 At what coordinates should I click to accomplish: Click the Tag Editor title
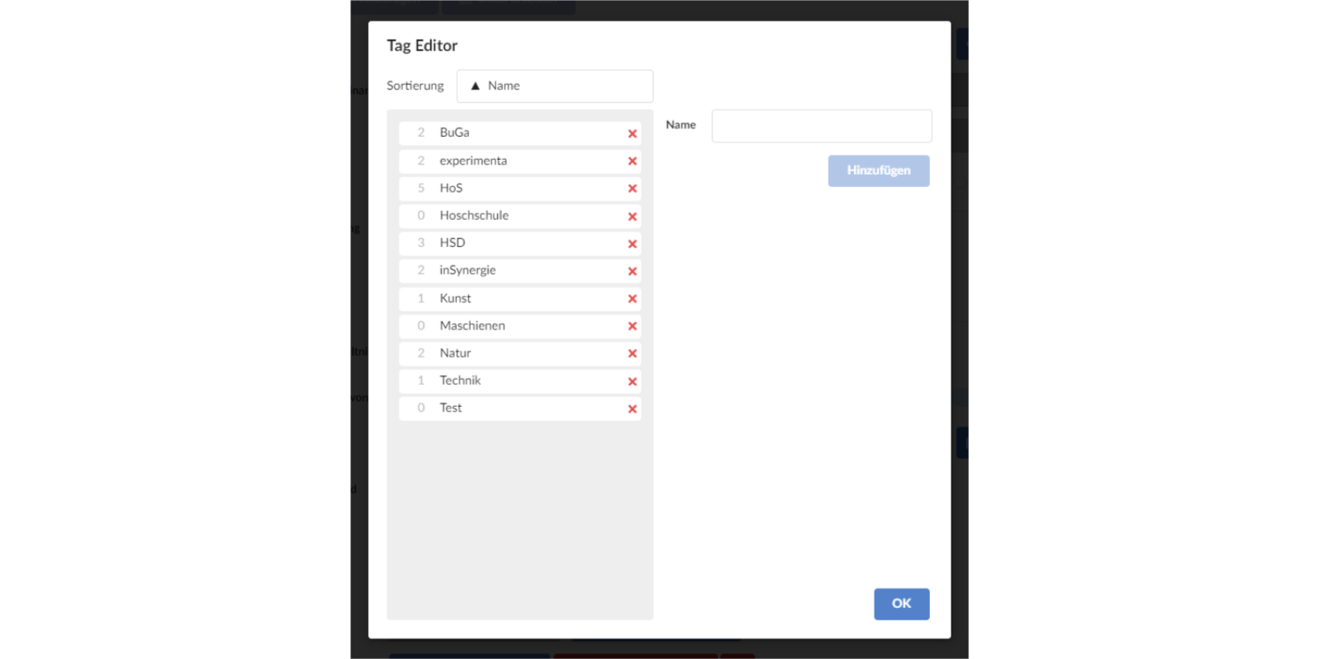pyautogui.click(x=421, y=45)
